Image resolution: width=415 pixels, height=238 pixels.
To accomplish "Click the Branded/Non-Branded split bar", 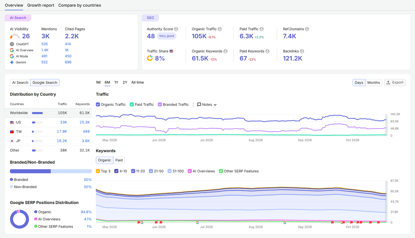I will point(51,171).
